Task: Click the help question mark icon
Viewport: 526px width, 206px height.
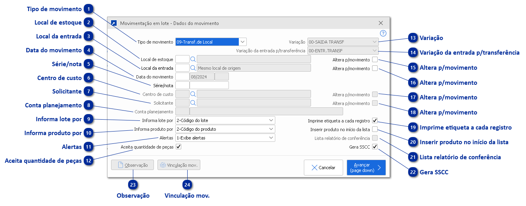Action: [383, 33]
